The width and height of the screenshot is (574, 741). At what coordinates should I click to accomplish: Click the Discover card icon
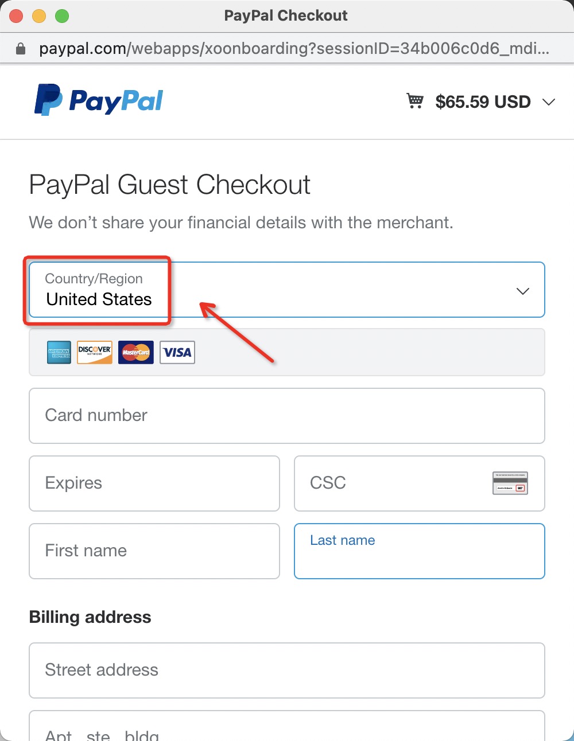95,352
